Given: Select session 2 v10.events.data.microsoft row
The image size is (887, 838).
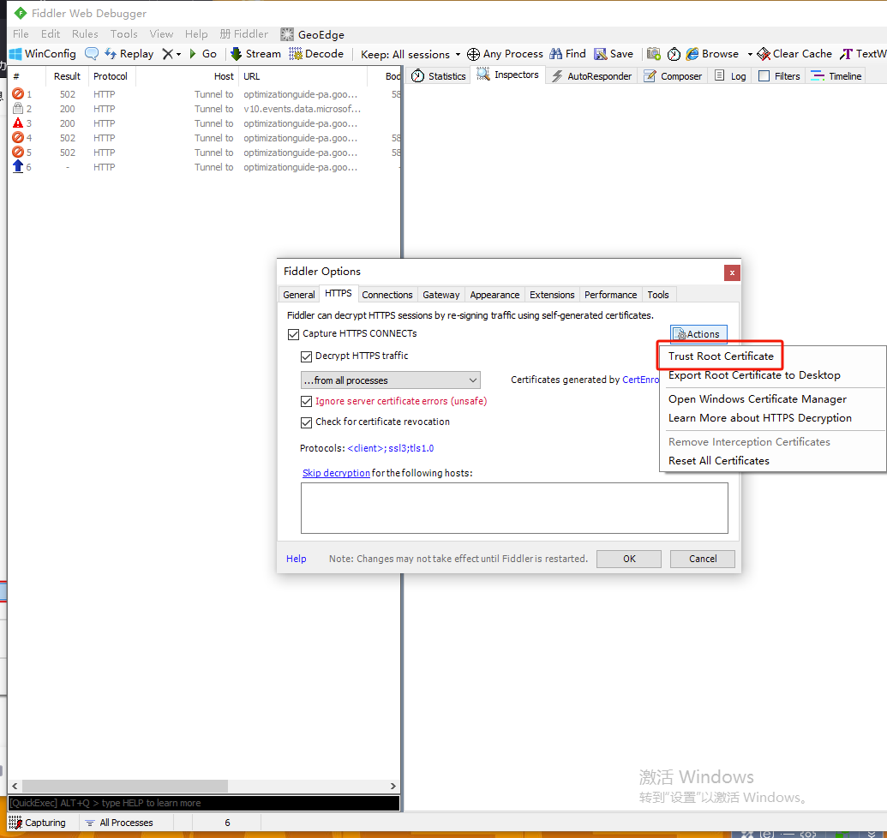Looking at the screenshot, I should 205,109.
